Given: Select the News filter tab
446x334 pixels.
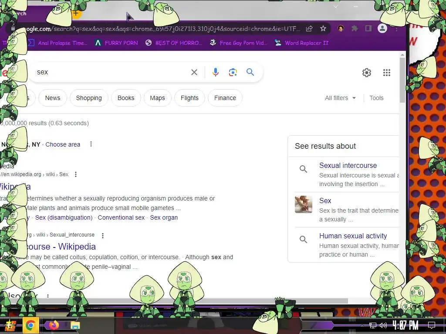Looking at the screenshot, I should tap(53, 98).
